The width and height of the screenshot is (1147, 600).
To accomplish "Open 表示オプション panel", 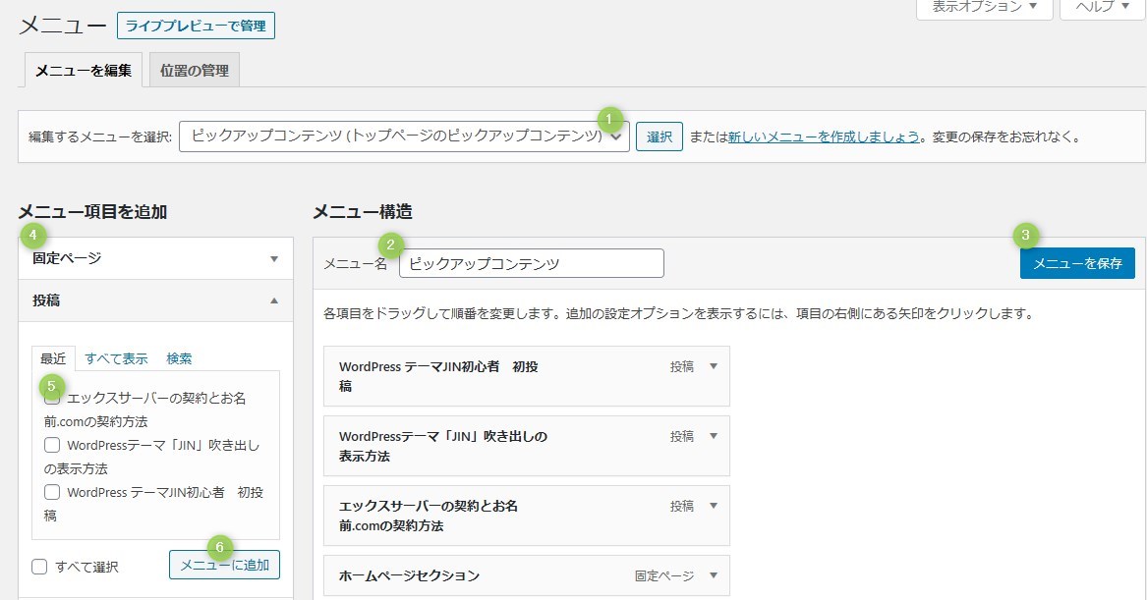I will tap(985, 7).
